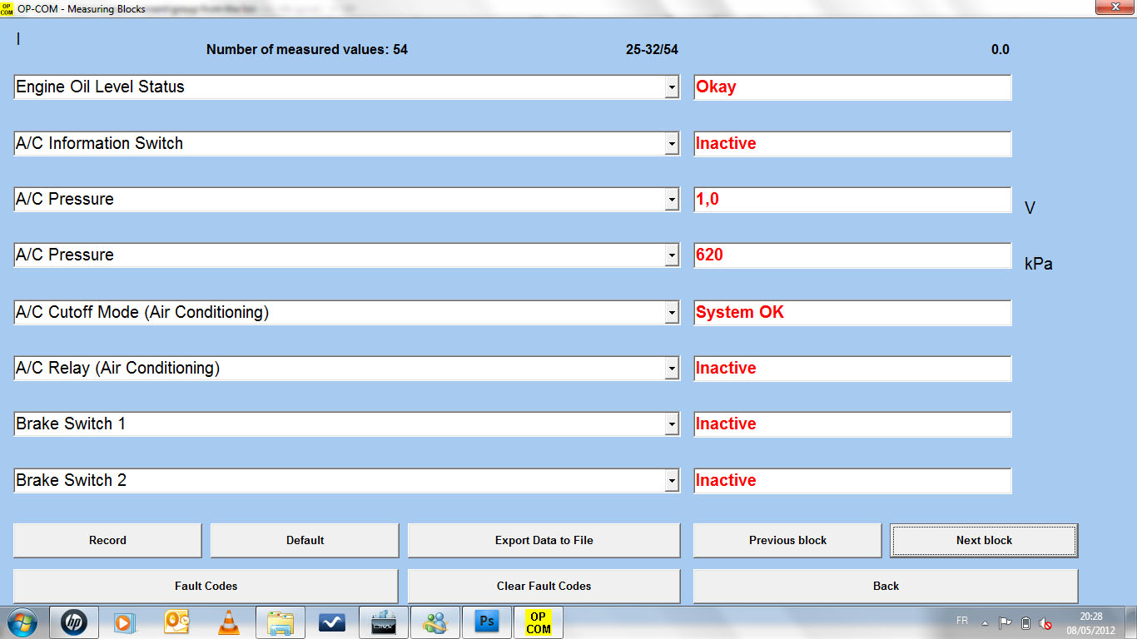Open Windows Live Messenger from the taskbar
The image size is (1137, 639).
pos(434,622)
